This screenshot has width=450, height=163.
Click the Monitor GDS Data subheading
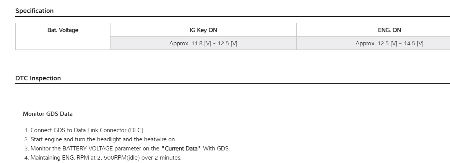[48, 113]
